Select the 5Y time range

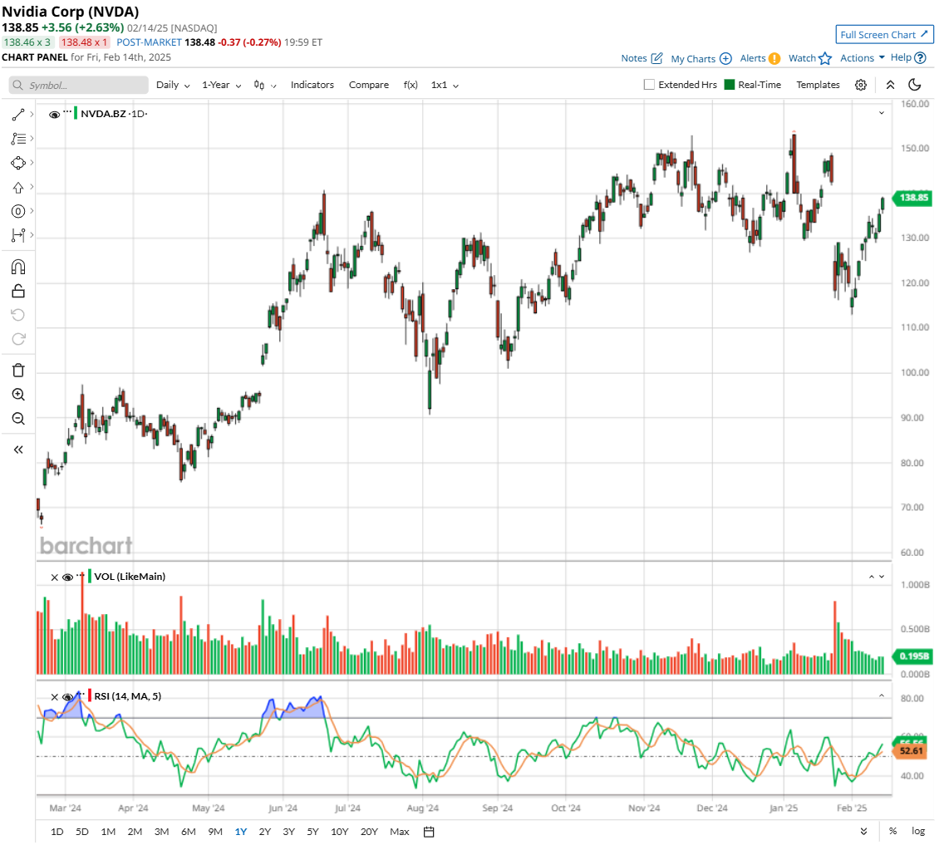click(312, 832)
